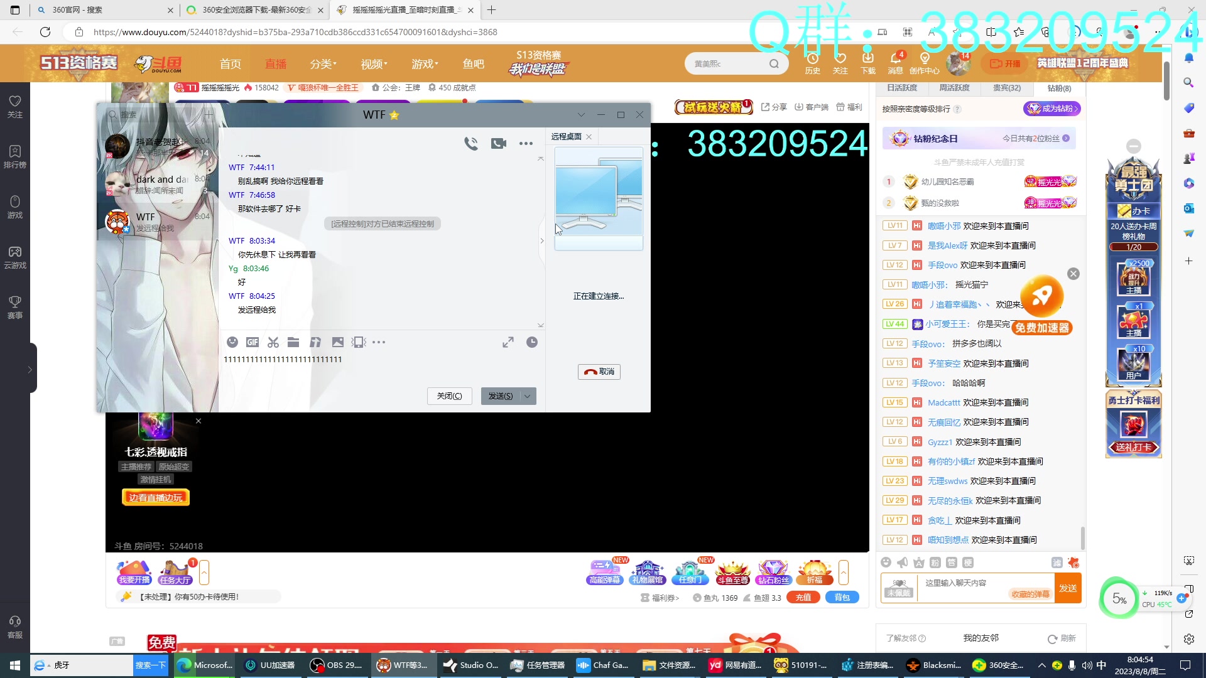Open the send options arrow next to 发送(S)

pos(528,396)
